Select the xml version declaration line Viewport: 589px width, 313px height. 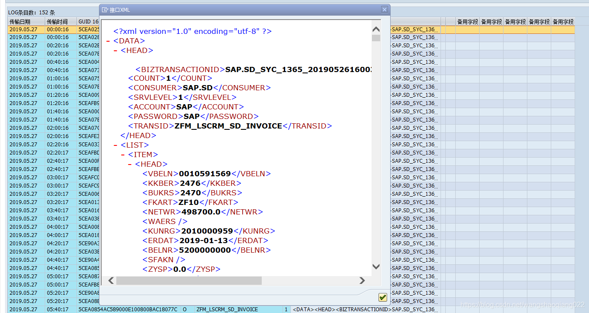192,31
